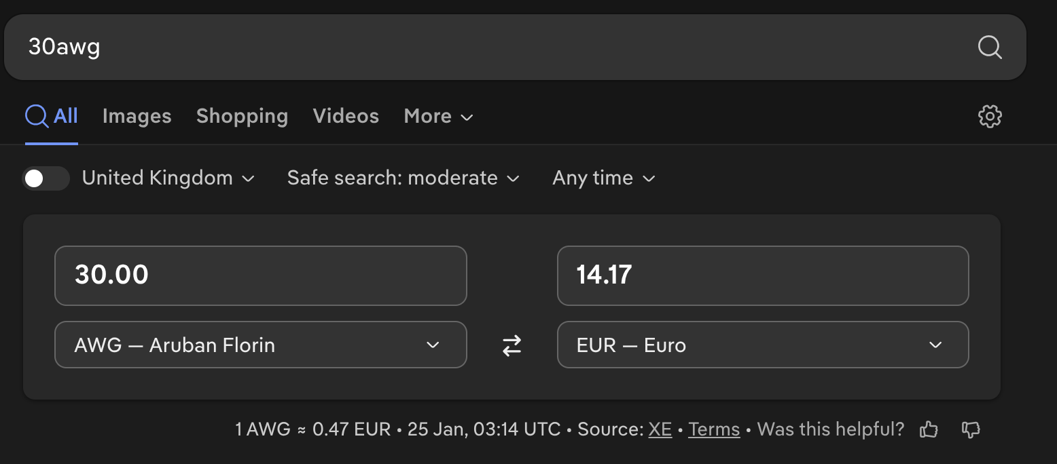Expand the More search categories menu
This screenshot has width=1057, height=464.
(438, 117)
